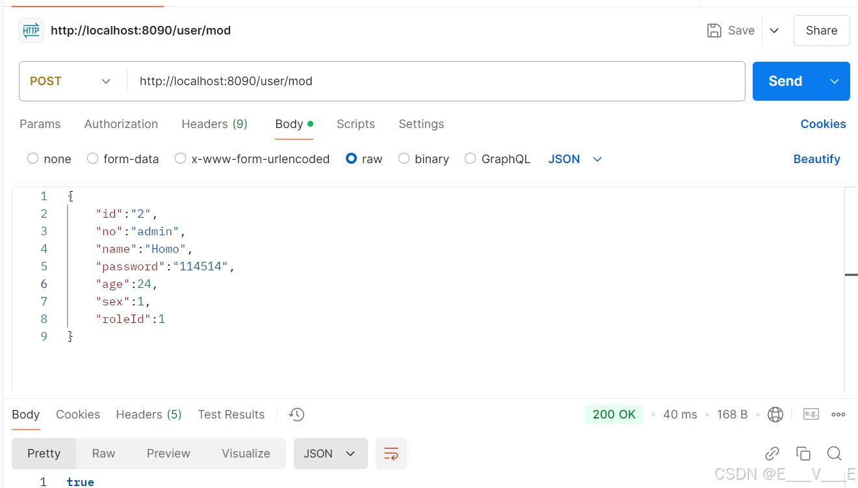This screenshot has height=488, width=858.
Task: Open the Settings tab
Action: [421, 124]
